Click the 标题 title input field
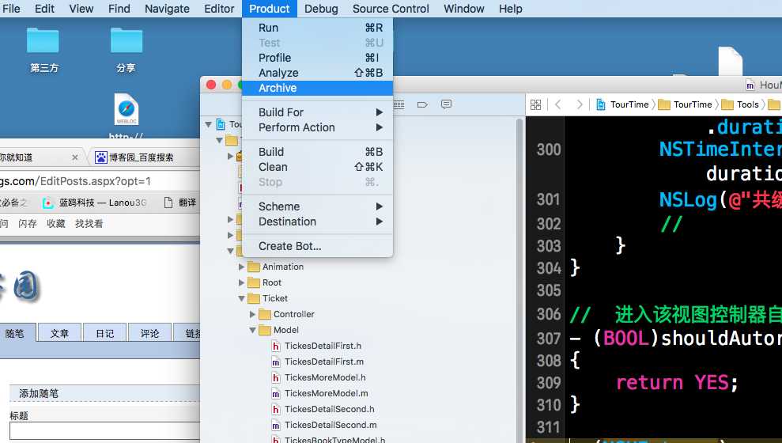This screenshot has height=443, width=782. click(x=104, y=431)
